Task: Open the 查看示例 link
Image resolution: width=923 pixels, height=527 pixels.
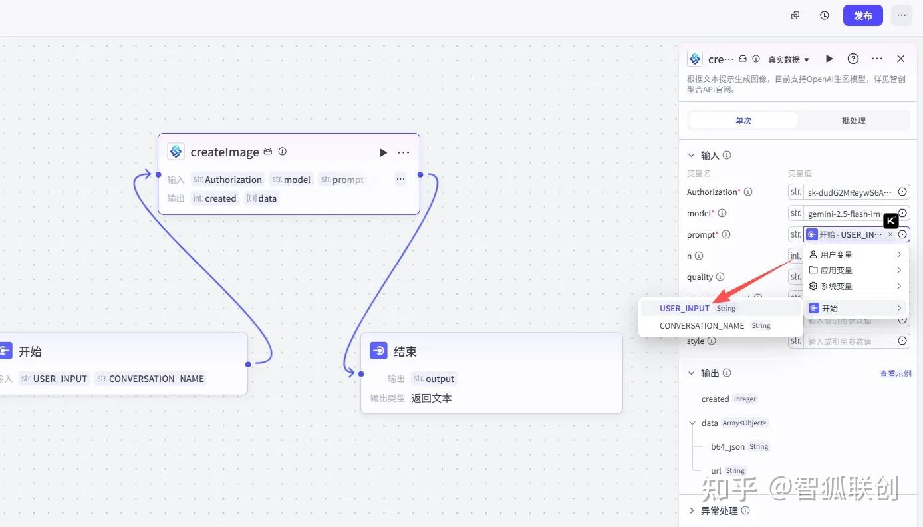Action: tap(895, 373)
